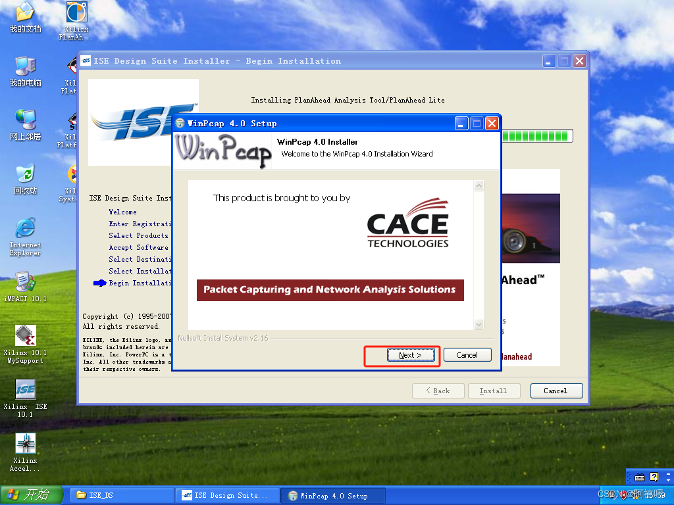Screen dimensions: 674x505
Task: Click the ISE installer title bar icon
Action: (x=86, y=61)
